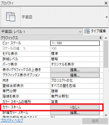Click 編集 button for グラフィックス表示オプション
The image size is (109, 125).
[x=75, y=75]
